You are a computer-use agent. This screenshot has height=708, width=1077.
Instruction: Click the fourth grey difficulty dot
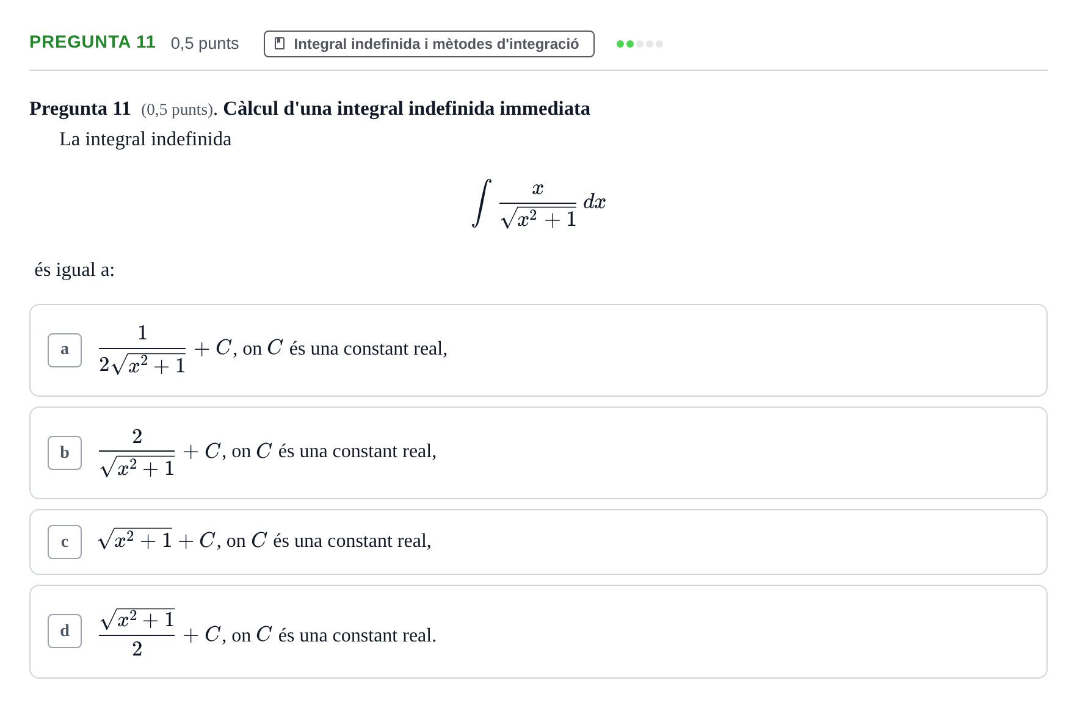(650, 44)
